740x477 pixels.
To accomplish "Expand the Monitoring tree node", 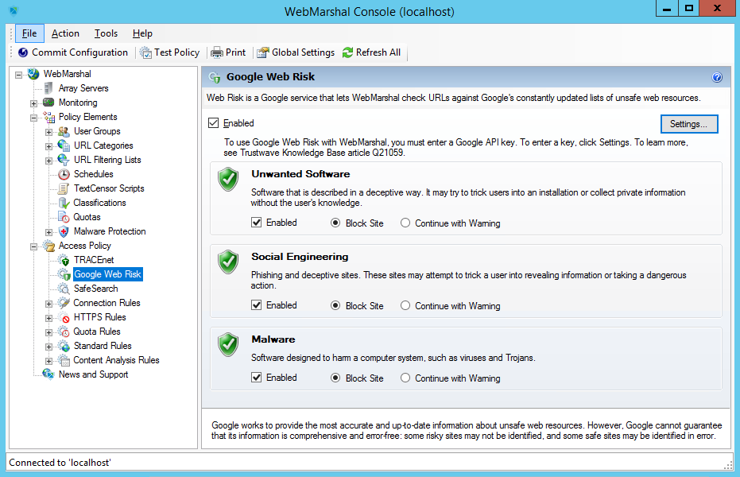I will tap(33, 103).
